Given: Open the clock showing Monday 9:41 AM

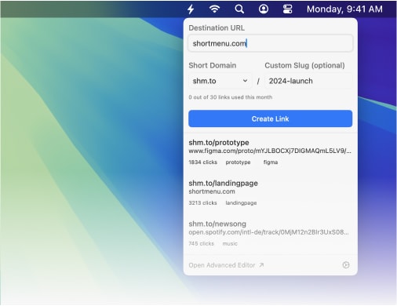Looking at the screenshot, I should pyautogui.click(x=344, y=9).
